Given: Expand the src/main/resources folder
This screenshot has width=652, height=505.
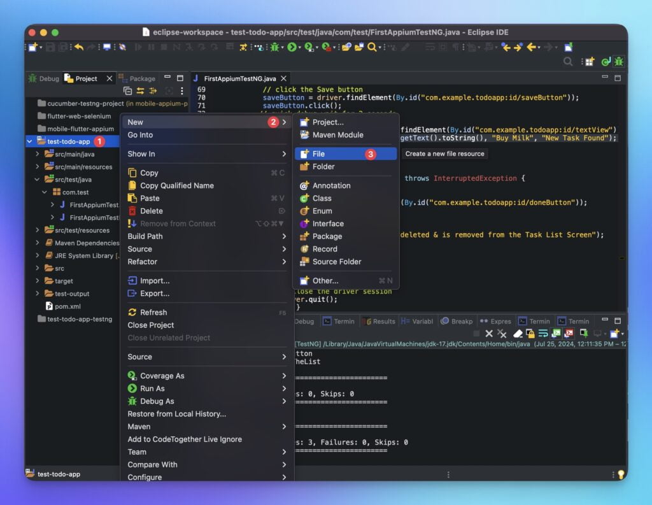Looking at the screenshot, I should click(38, 166).
